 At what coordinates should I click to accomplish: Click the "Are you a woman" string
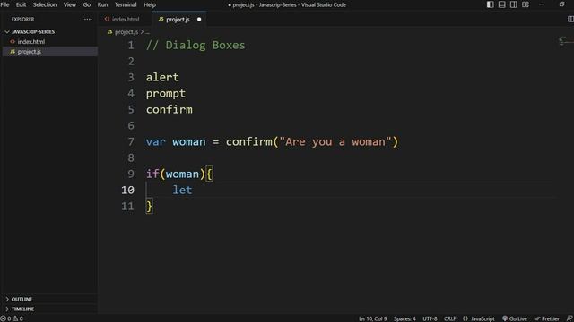tap(335, 141)
